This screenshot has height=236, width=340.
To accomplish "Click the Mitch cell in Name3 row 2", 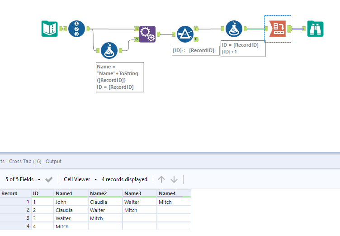I will [x=140, y=210].
